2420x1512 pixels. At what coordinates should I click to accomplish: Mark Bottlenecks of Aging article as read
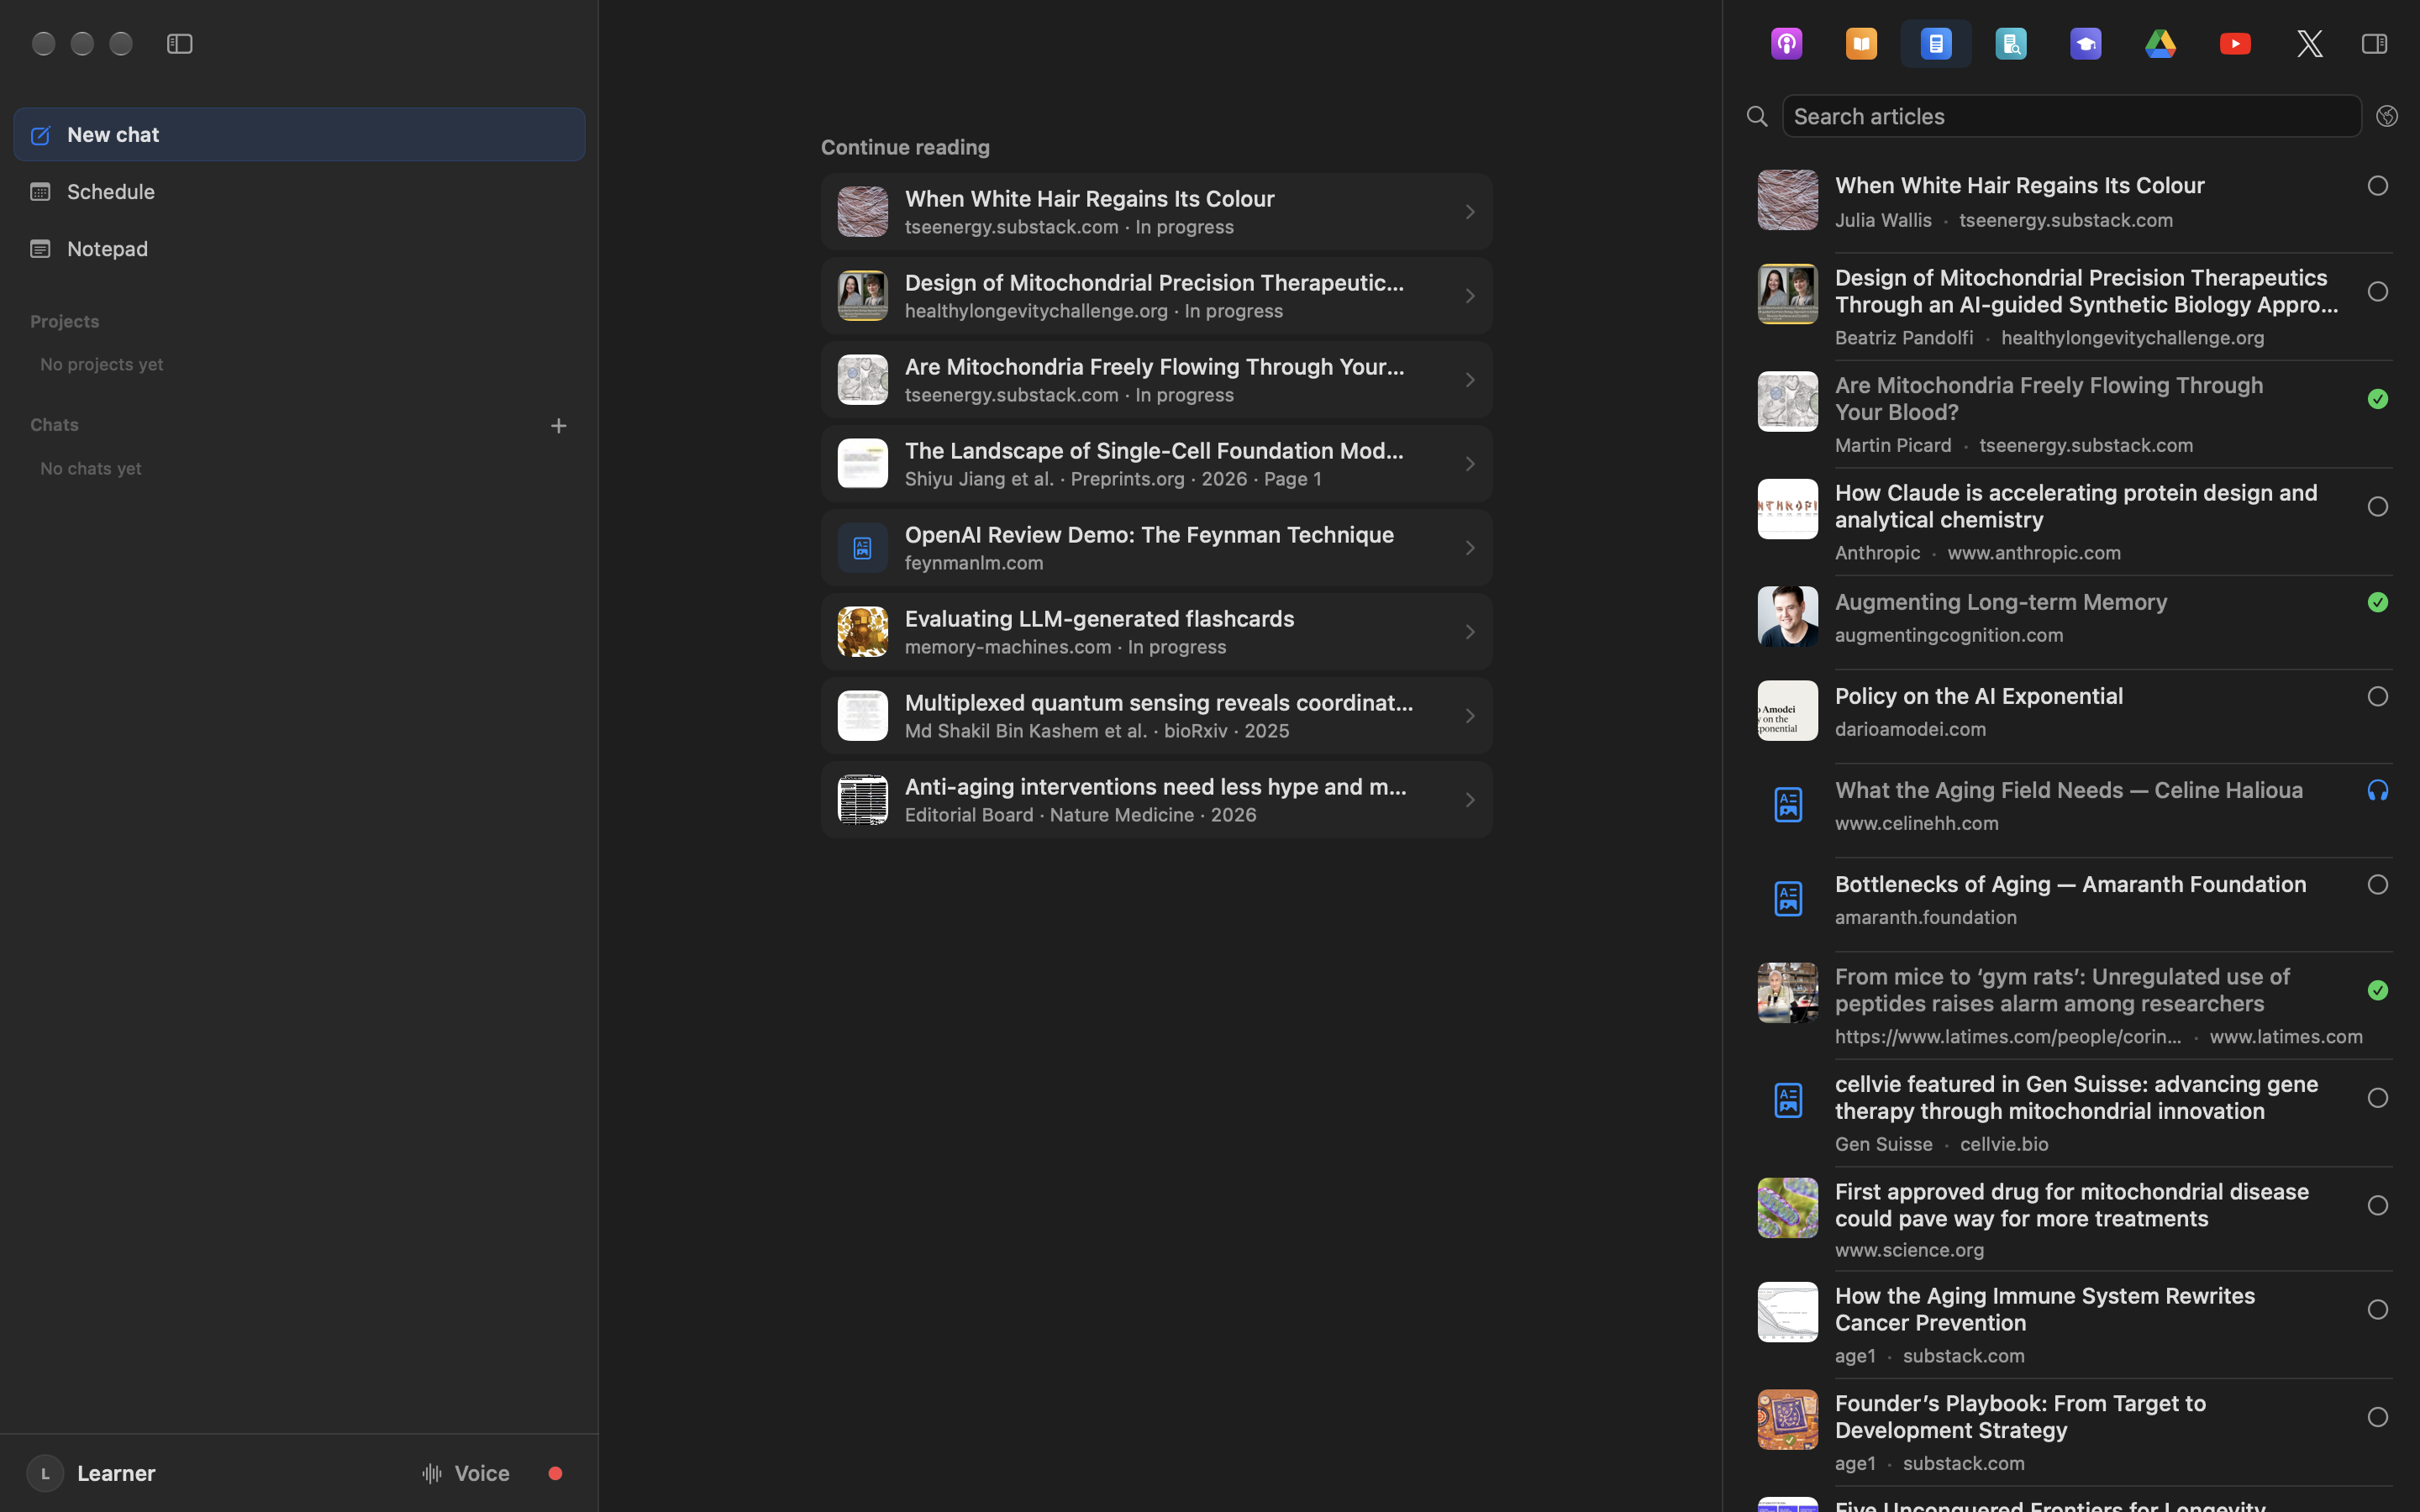tap(2377, 885)
